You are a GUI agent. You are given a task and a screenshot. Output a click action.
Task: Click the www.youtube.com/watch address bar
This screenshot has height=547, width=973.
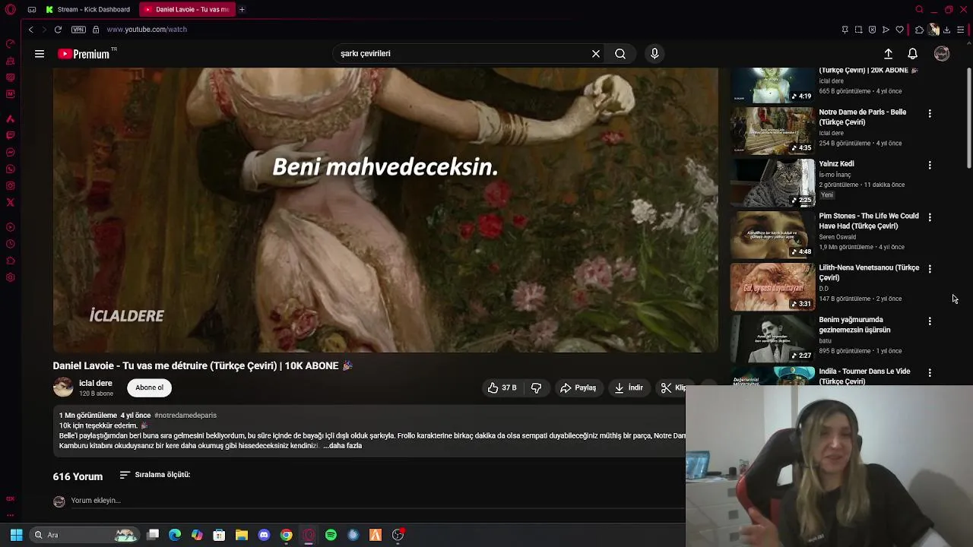[147, 30]
